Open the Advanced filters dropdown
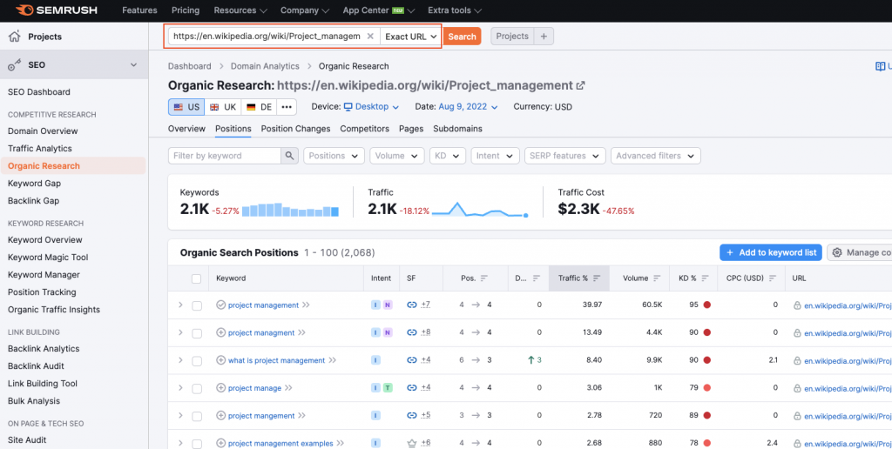This screenshot has width=892, height=449. pyautogui.click(x=655, y=156)
